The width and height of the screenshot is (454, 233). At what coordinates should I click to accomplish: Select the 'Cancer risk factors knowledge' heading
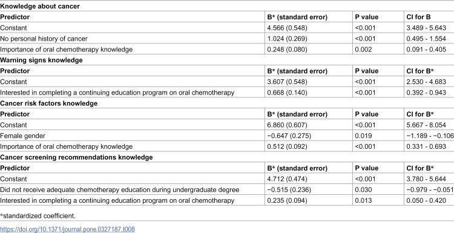(48, 103)
